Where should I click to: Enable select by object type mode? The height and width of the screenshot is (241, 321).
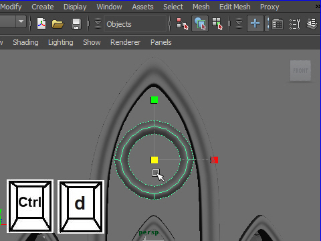200,23
